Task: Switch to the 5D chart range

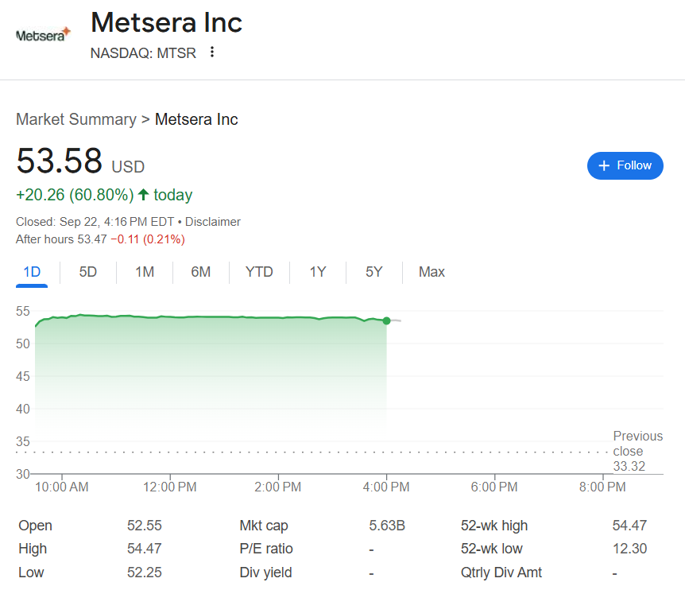Action: tap(88, 272)
